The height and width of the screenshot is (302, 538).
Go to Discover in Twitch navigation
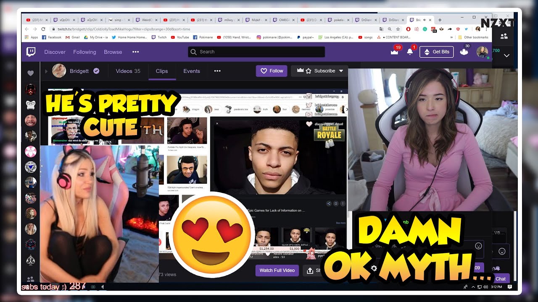(55, 52)
